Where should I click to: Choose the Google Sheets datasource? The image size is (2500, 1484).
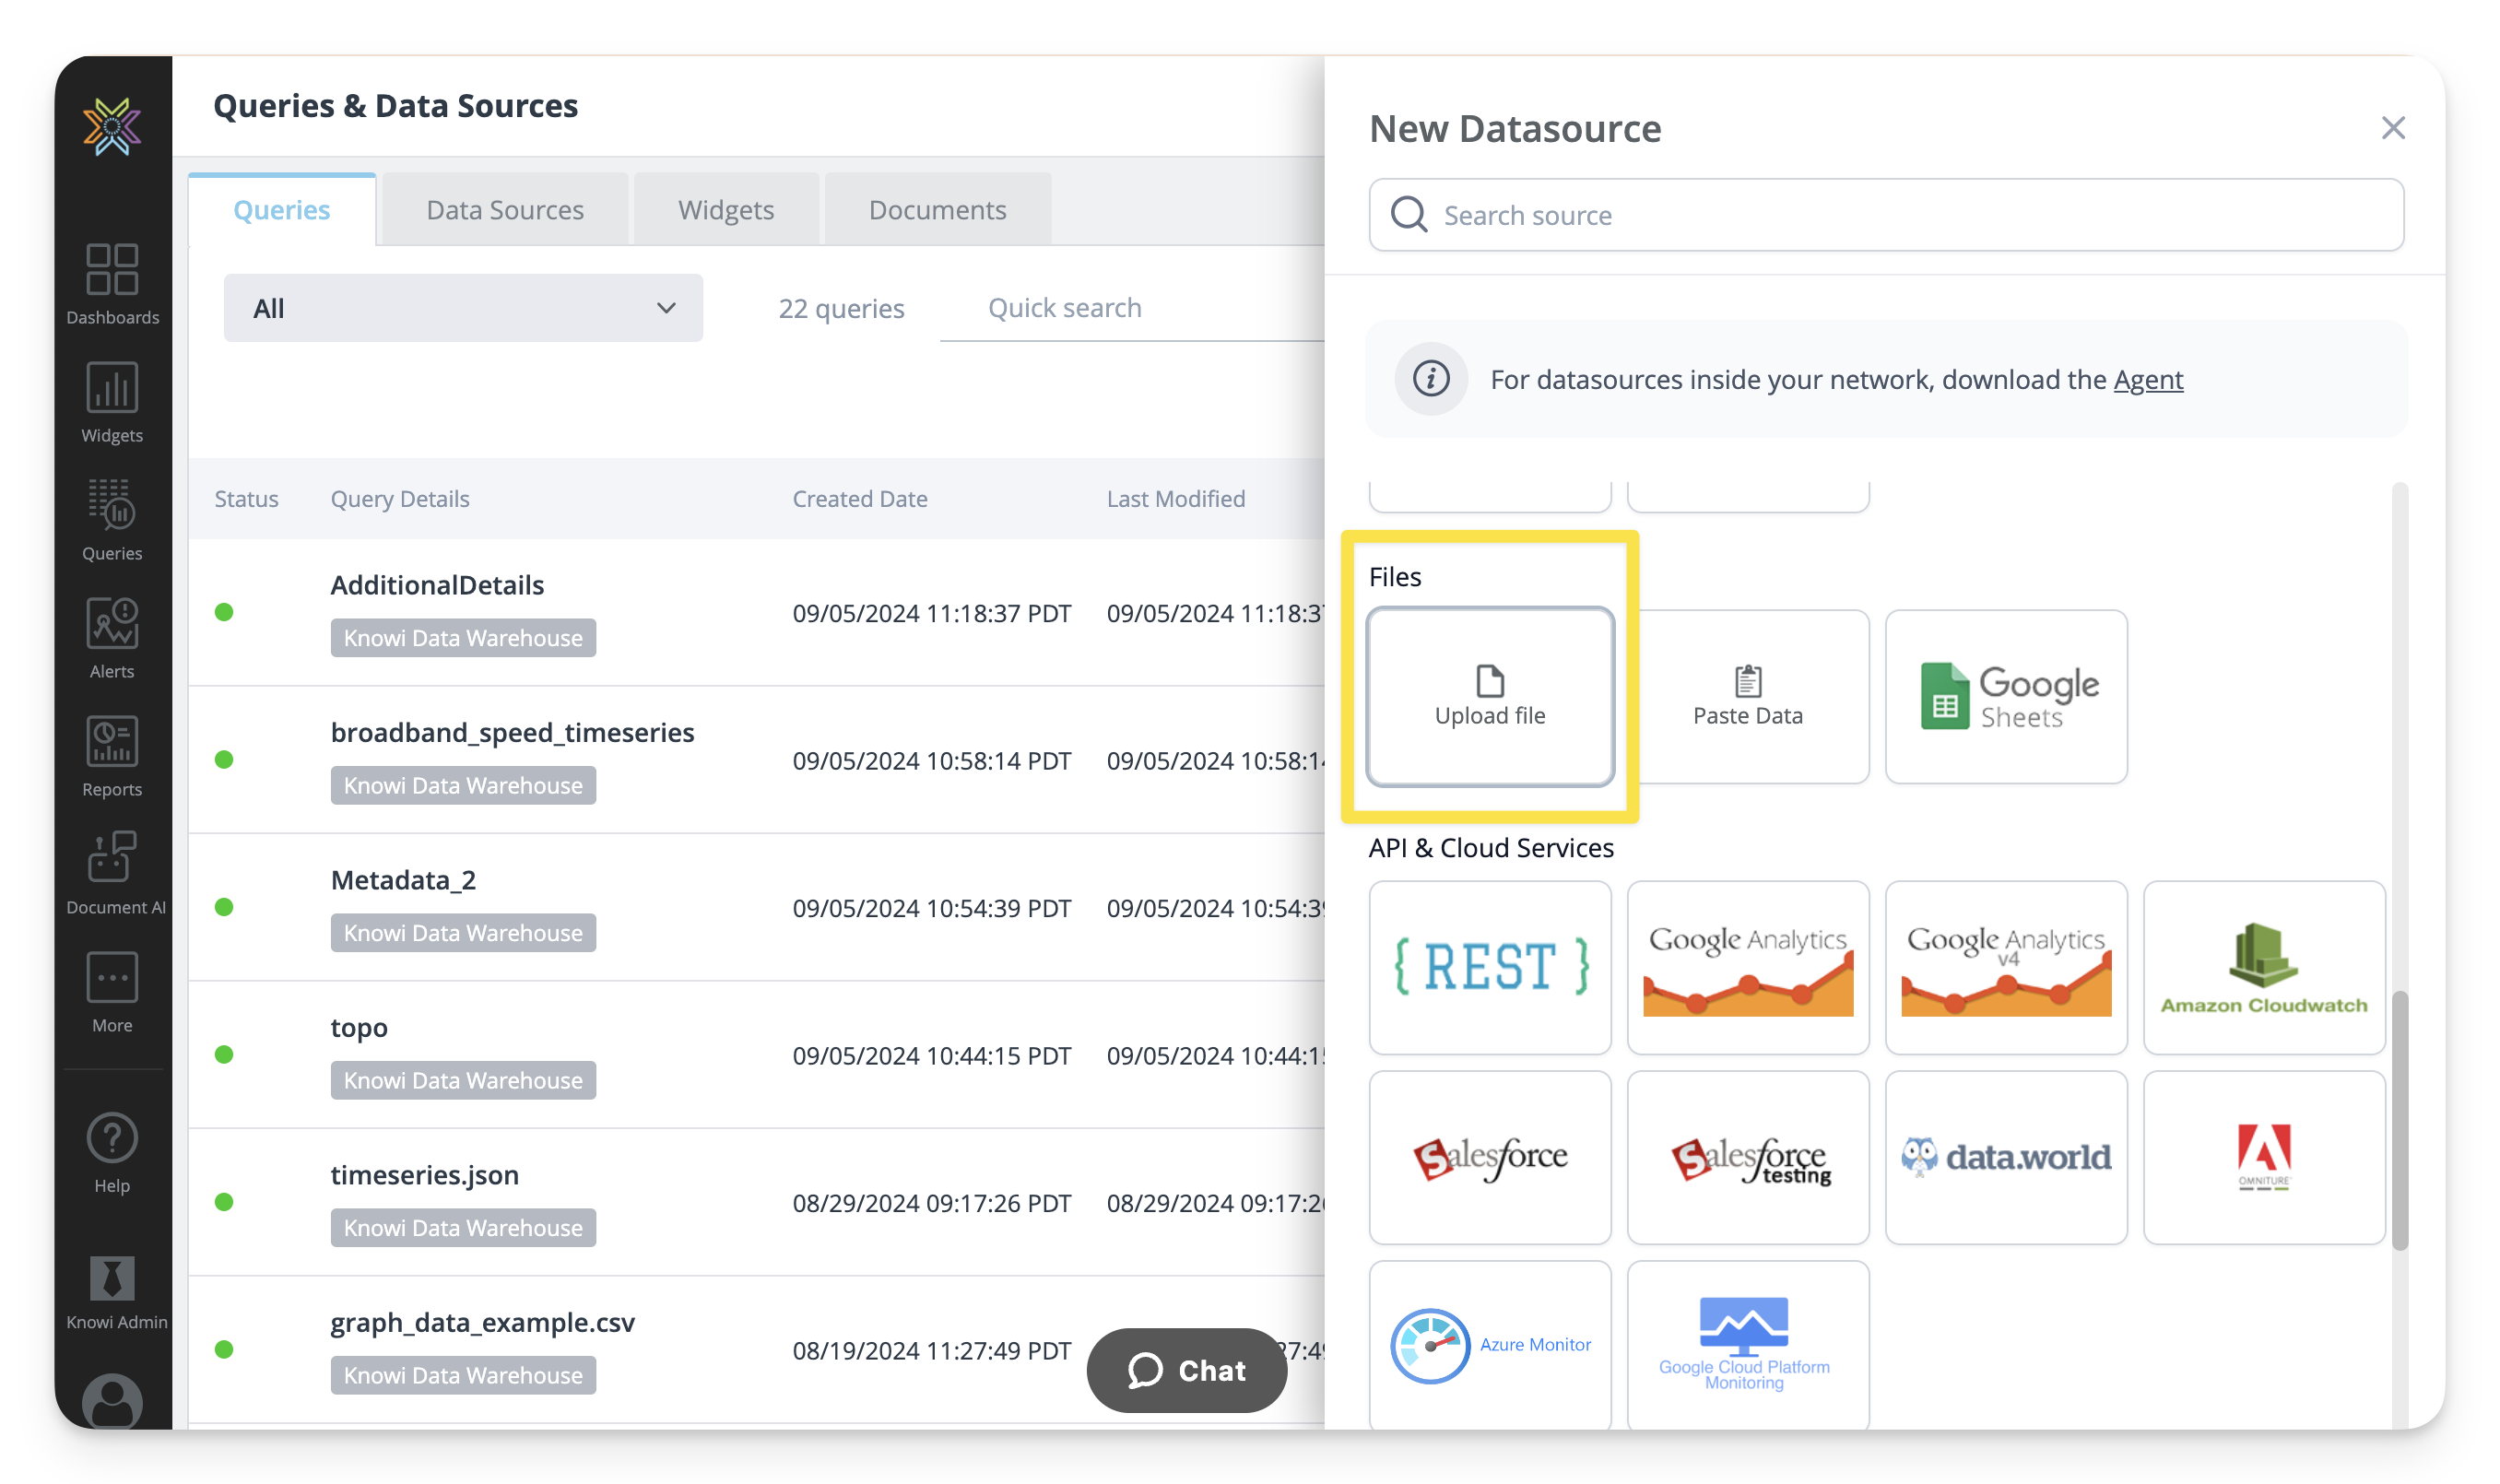2006,697
